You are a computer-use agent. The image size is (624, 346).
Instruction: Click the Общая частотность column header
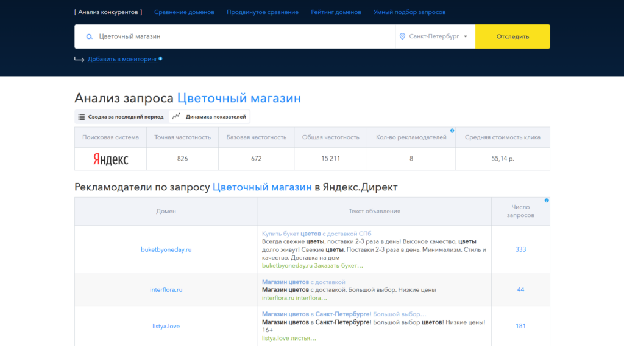coord(330,137)
